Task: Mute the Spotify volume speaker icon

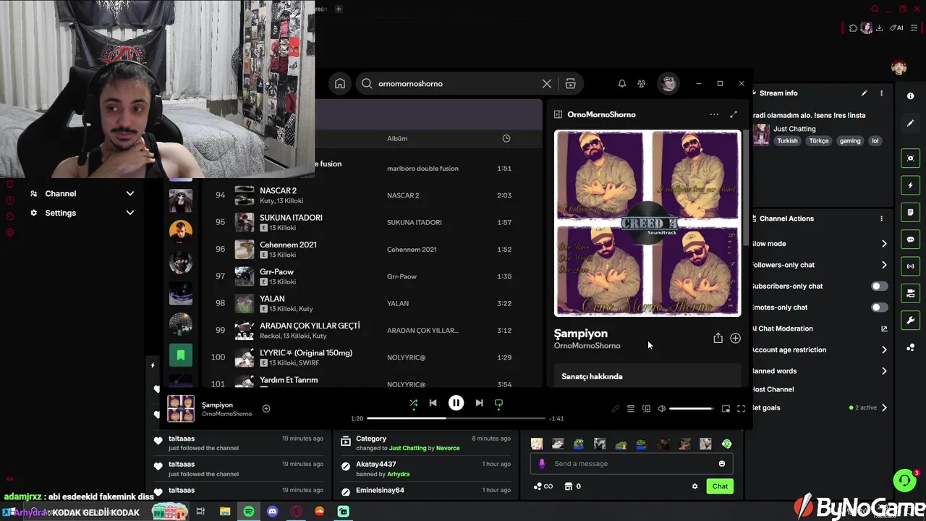Action: coord(661,409)
